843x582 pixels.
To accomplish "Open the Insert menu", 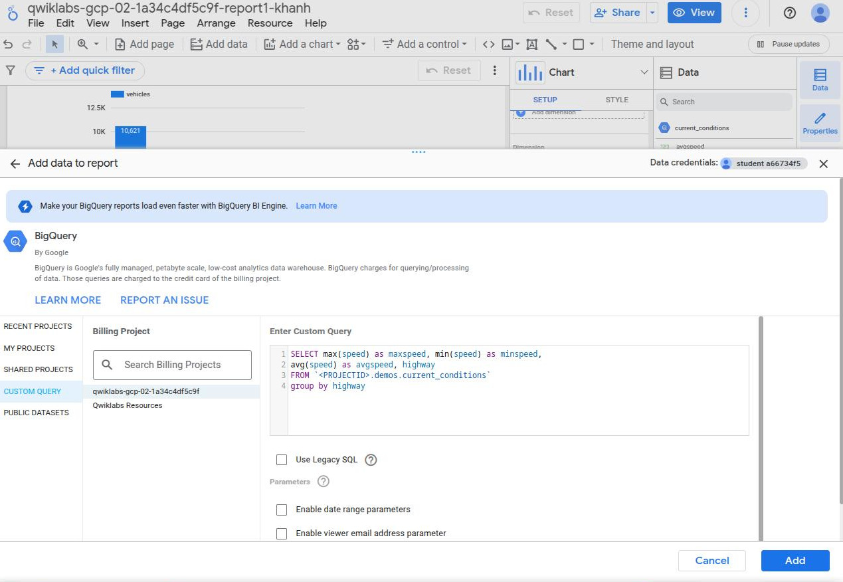I will tap(135, 23).
